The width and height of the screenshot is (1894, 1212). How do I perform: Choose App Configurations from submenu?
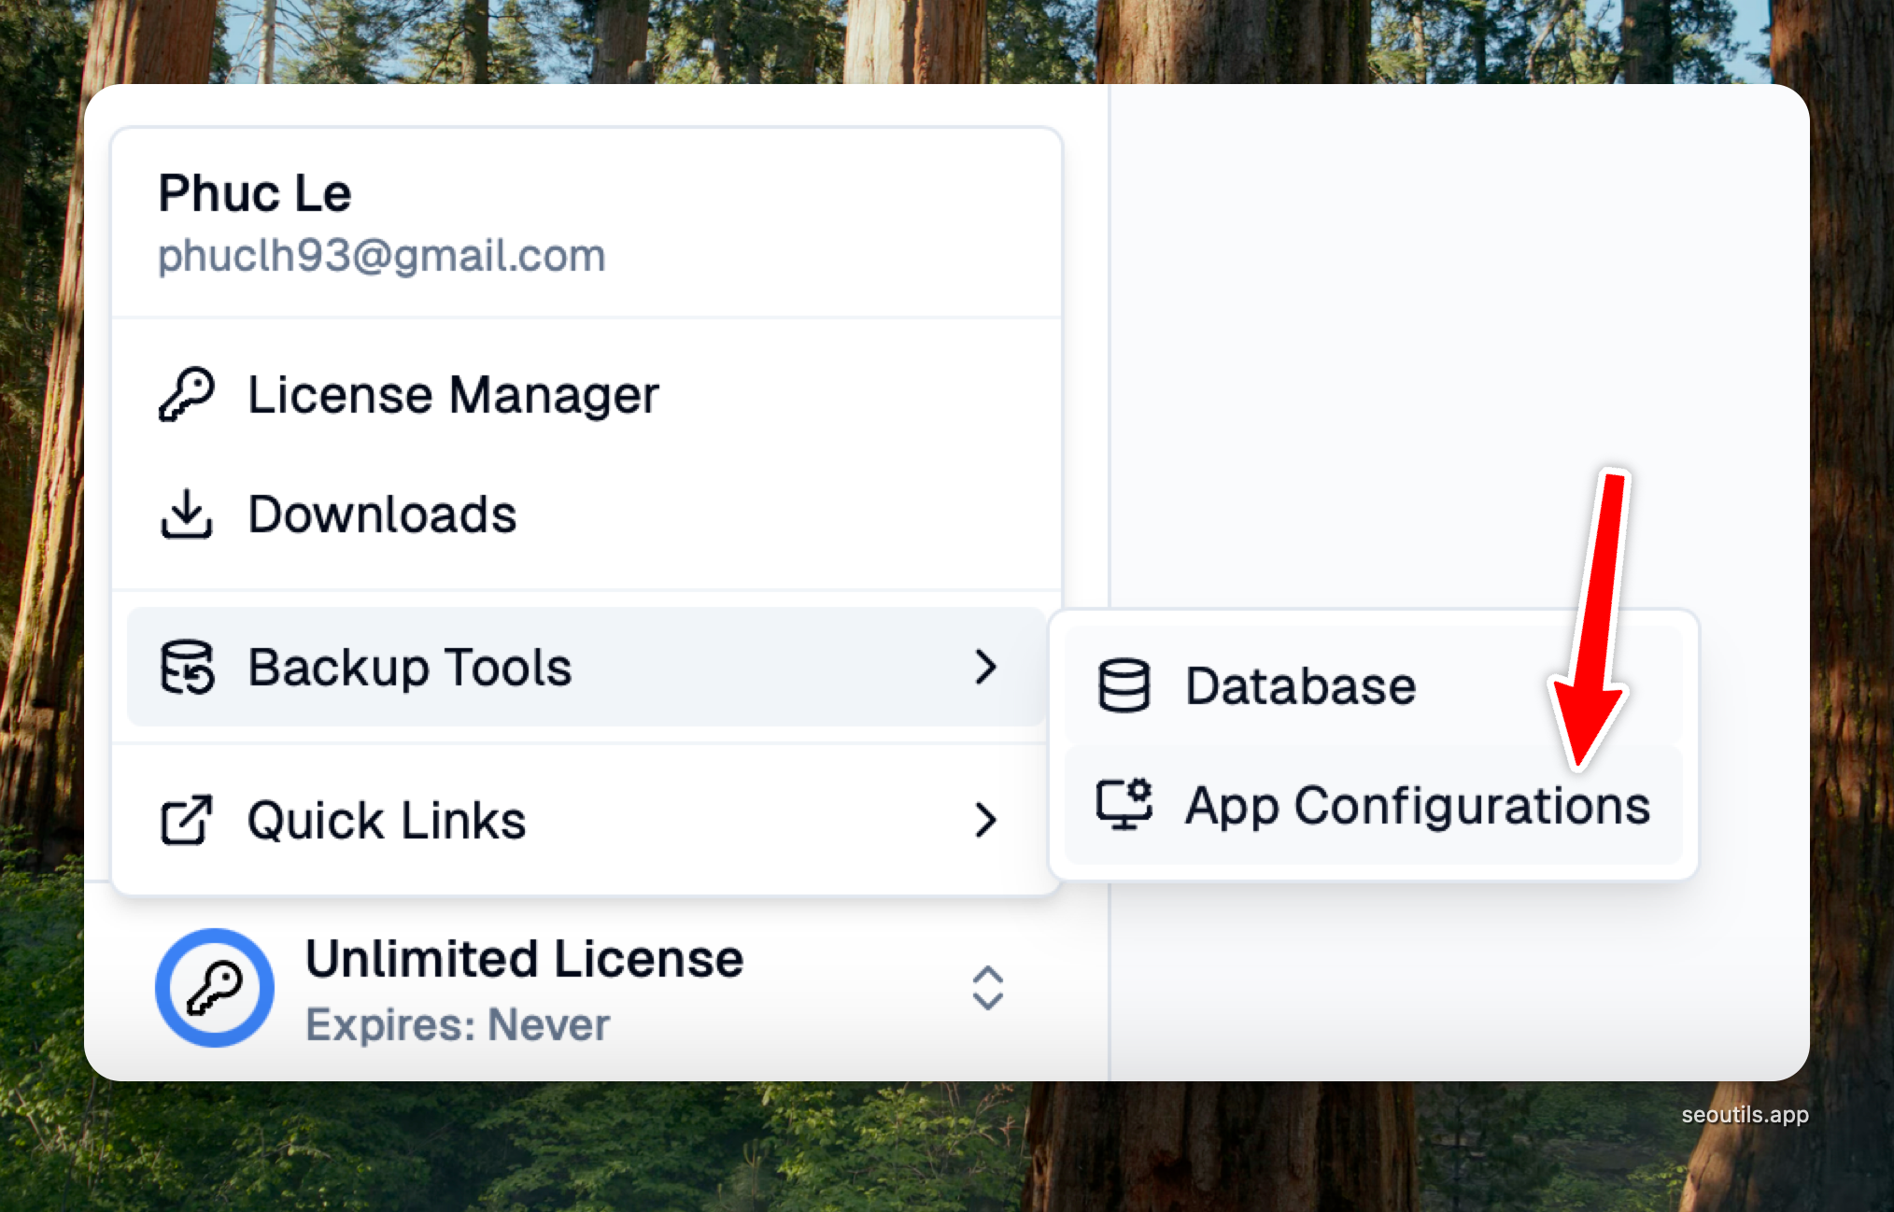click(x=1417, y=805)
